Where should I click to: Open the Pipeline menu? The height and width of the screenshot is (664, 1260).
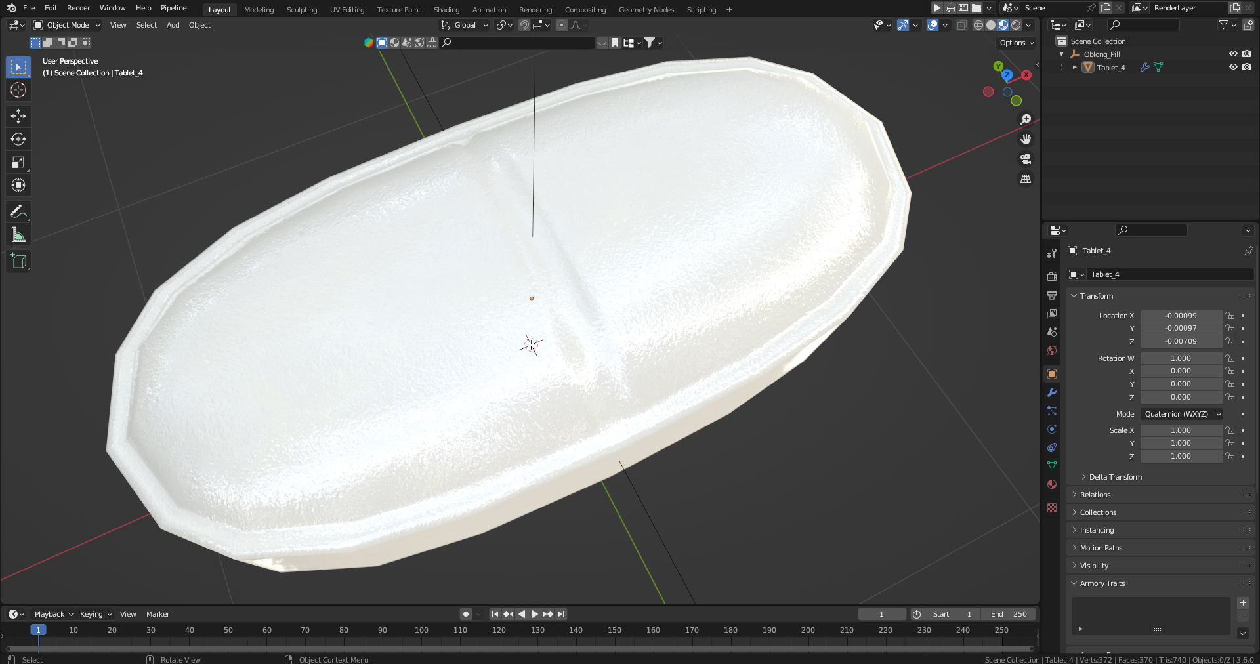(173, 8)
